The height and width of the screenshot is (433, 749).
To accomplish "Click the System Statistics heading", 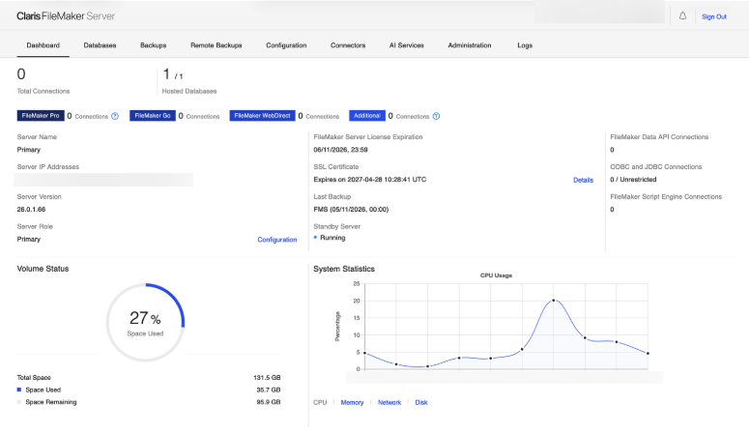I will tap(344, 269).
